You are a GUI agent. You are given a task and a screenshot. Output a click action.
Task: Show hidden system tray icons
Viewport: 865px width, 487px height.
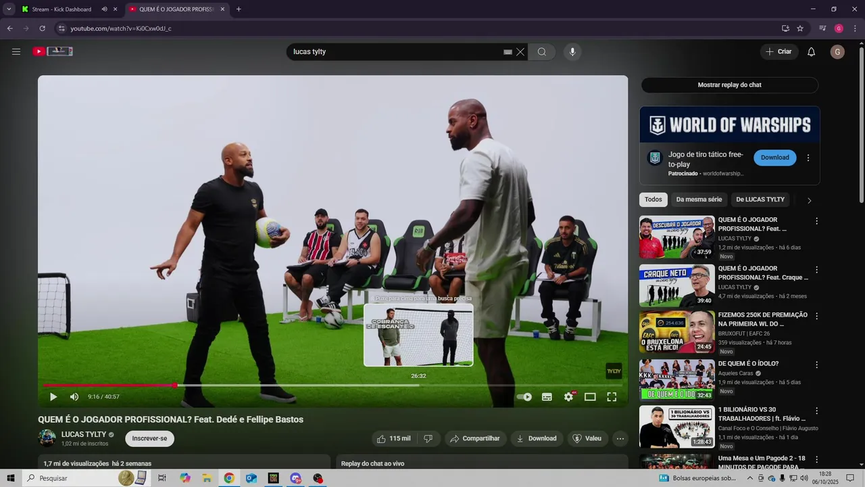pos(749,478)
